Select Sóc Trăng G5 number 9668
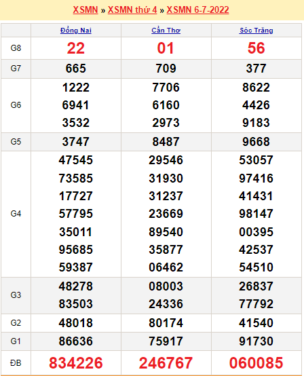This screenshot has height=376, width=304. click(256, 142)
